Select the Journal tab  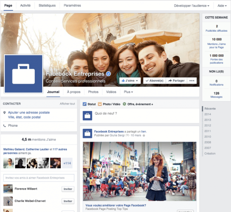53,92
